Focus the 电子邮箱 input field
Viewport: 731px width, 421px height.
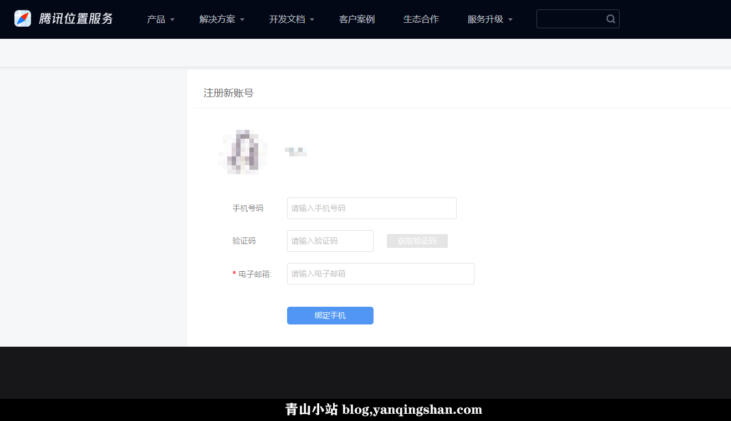[x=381, y=273]
